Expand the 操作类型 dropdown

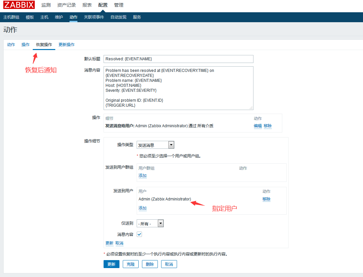tap(156, 145)
